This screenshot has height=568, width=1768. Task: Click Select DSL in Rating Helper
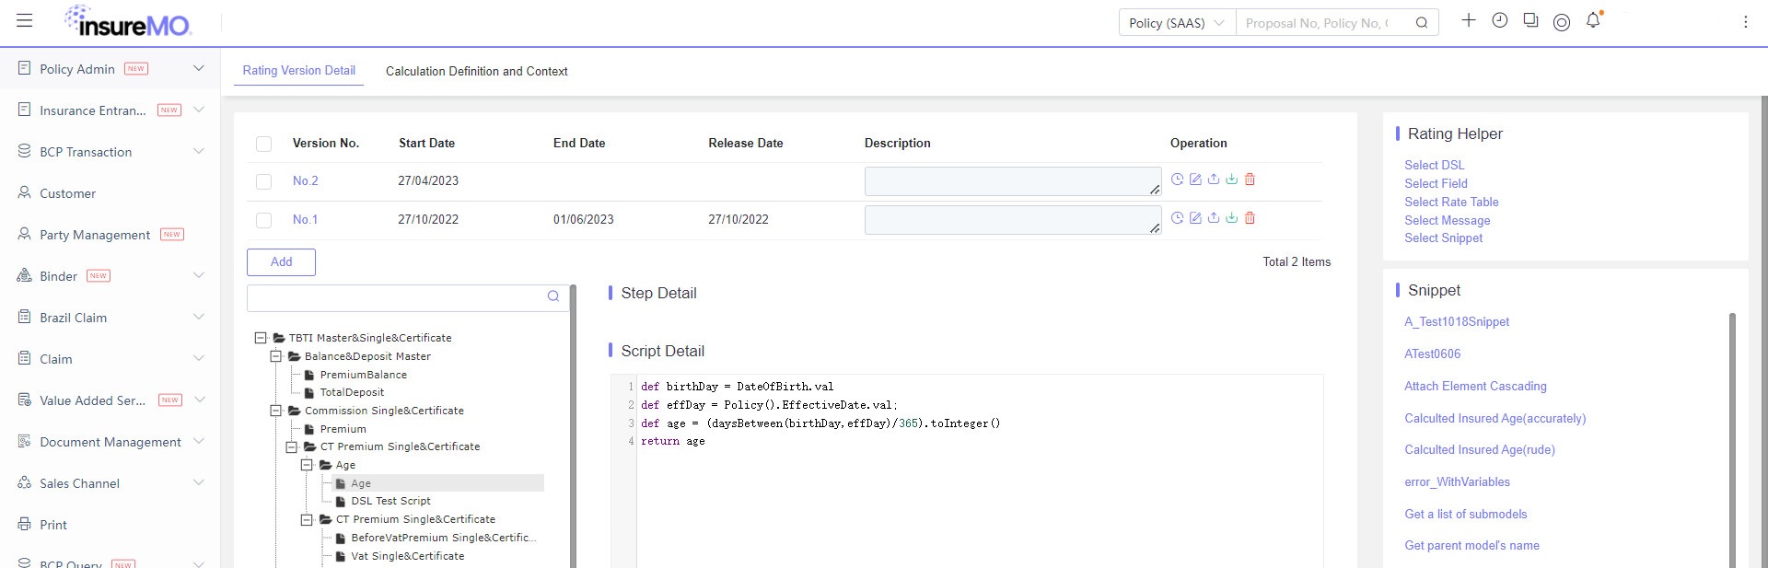(x=1434, y=166)
